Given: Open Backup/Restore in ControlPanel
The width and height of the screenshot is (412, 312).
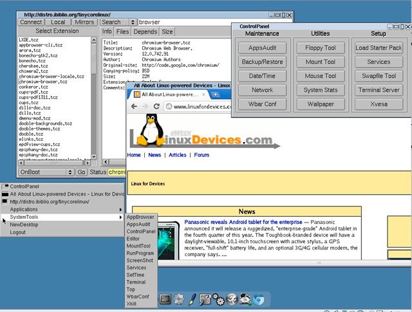Looking at the screenshot, I should click(262, 62).
